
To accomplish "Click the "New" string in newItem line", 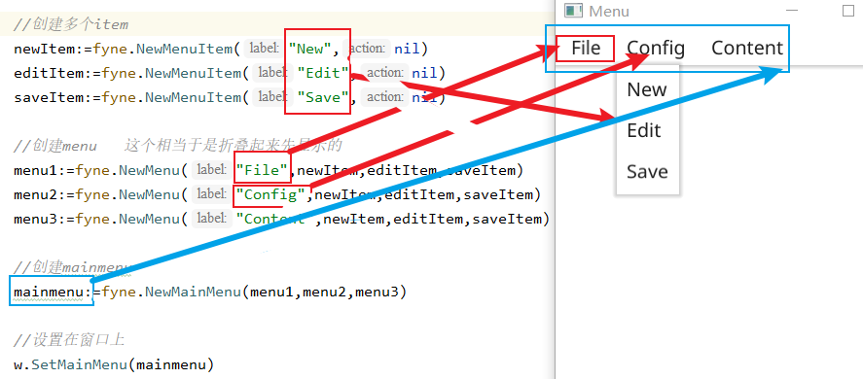I will coord(310,49).
